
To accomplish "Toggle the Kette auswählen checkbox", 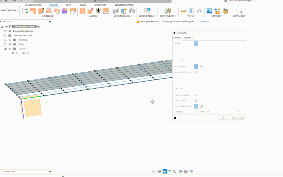I will [196, 95].
